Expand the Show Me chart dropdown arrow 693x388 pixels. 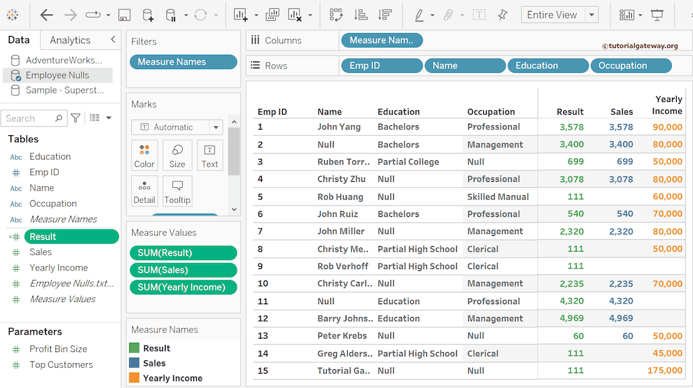(x=641, y=15)
